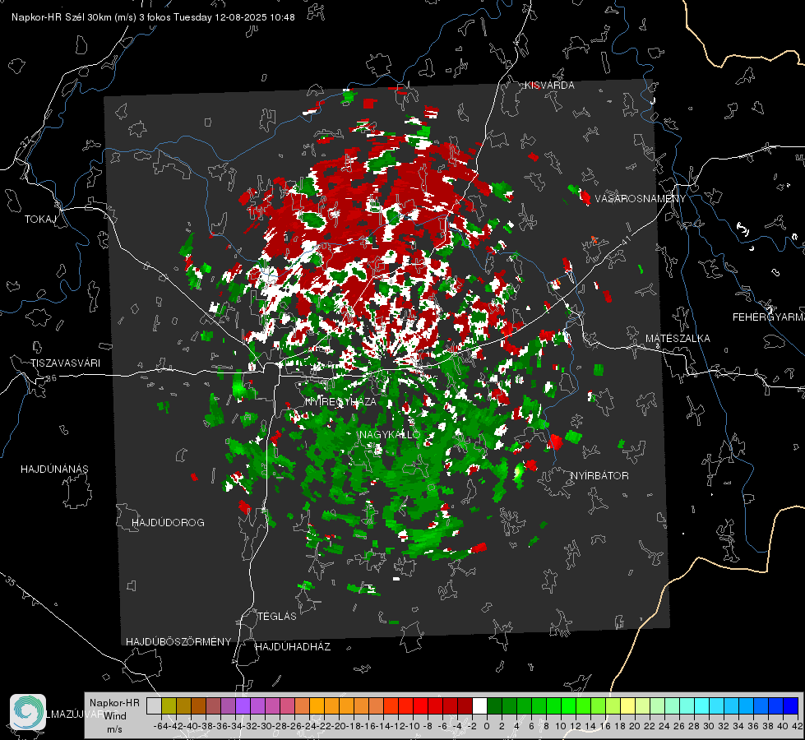Click the HAJDÚHADHÁZ city label
Viewport: 805px width, 740px height.
click(x=293, y=646)
